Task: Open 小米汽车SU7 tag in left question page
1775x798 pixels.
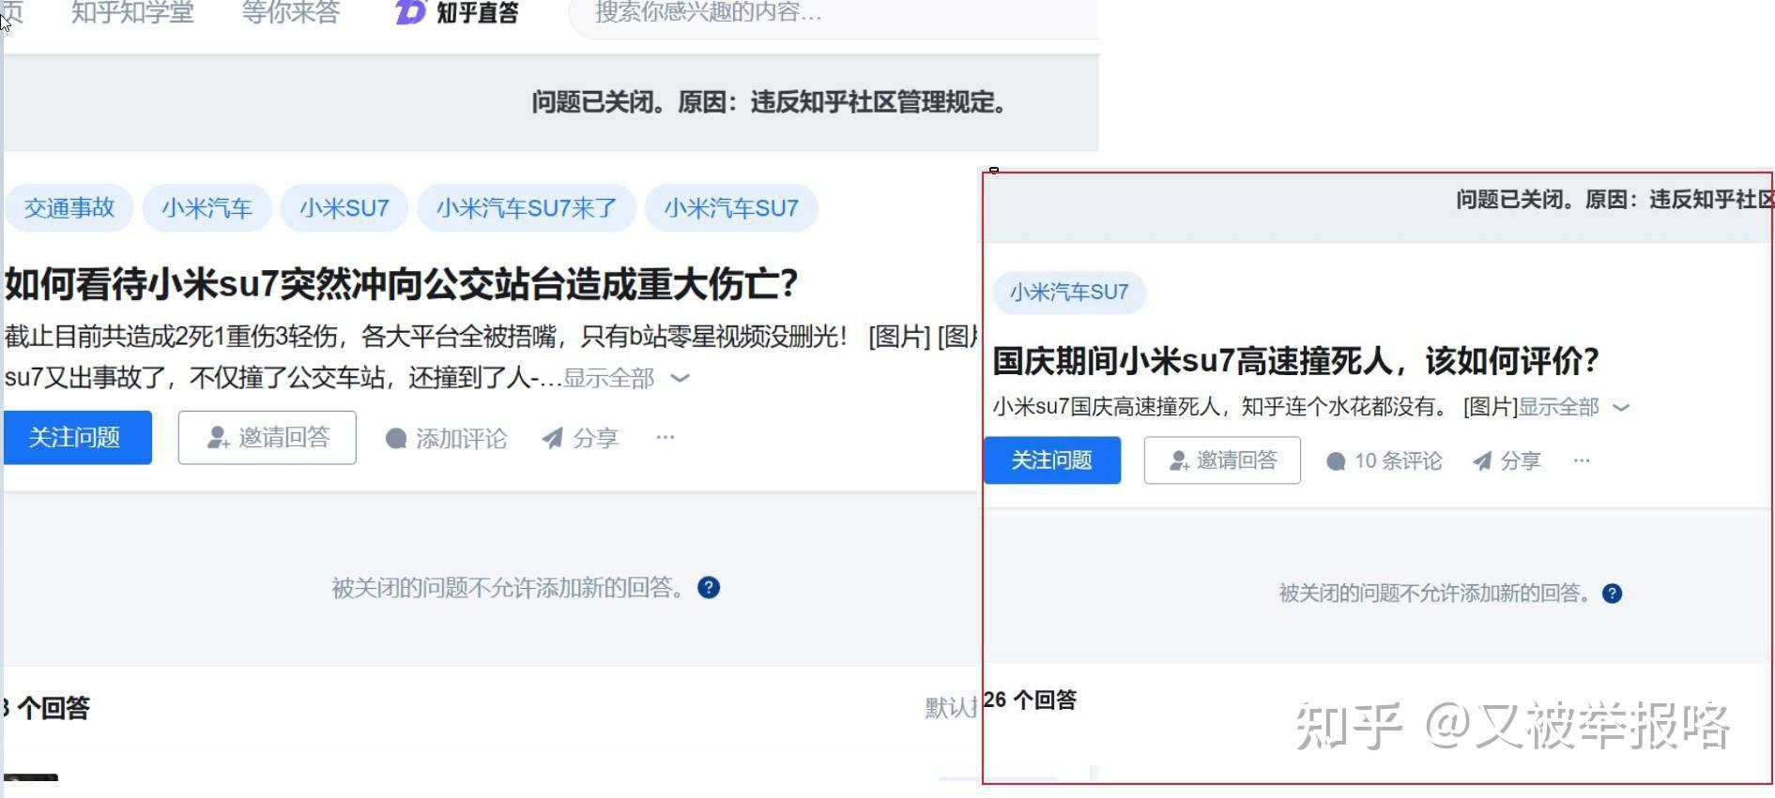Action: click(731, 207)
